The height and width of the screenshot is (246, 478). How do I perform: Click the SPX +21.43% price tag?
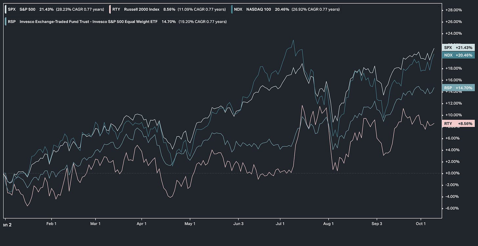coord(458,48)
